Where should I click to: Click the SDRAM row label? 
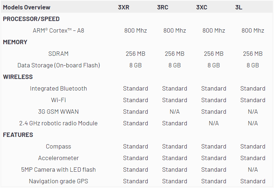(x=58, y=54)
